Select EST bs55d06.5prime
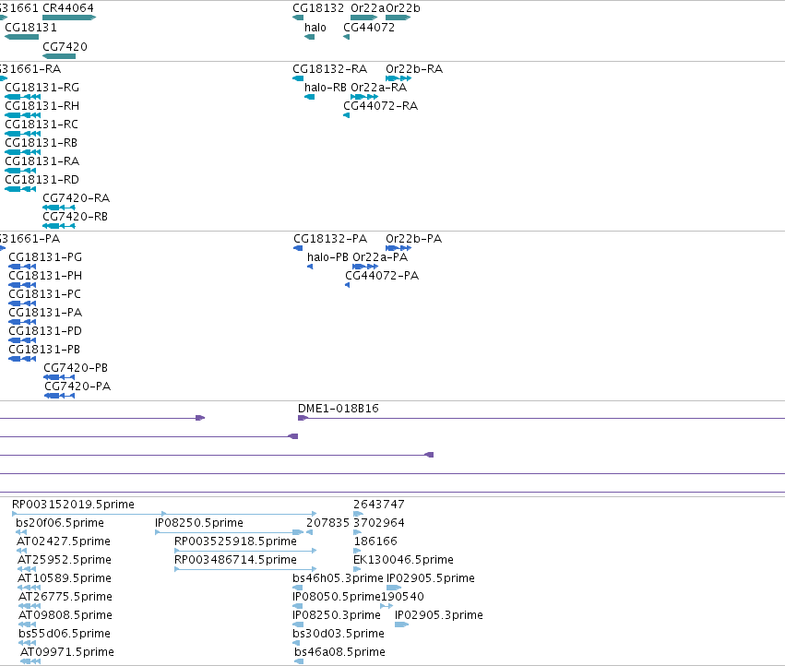This screenshot has height=666, width=785. (65, 634)
